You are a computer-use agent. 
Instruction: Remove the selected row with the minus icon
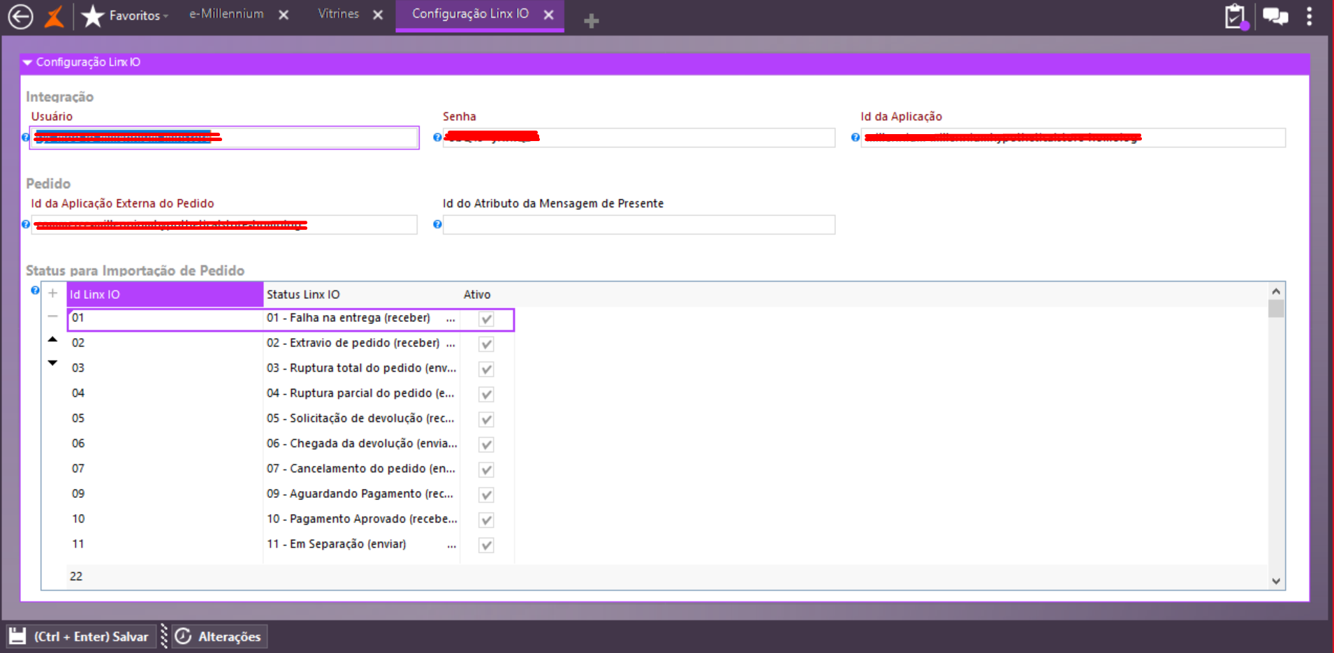(x=52, y=316)
